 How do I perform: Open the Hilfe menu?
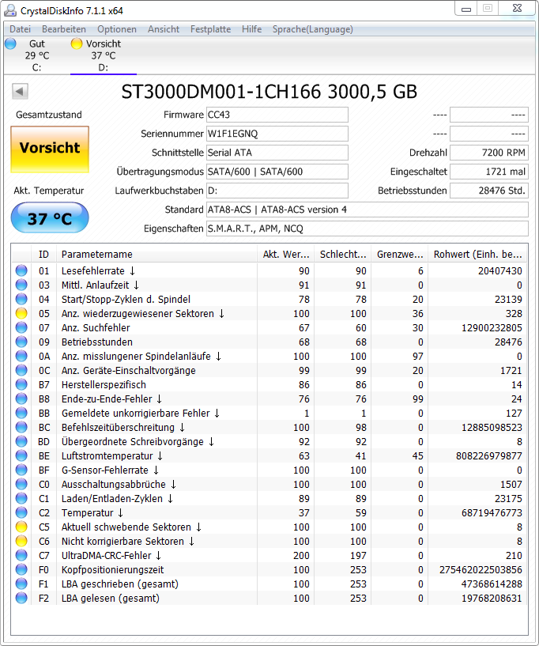pos(251,29)
